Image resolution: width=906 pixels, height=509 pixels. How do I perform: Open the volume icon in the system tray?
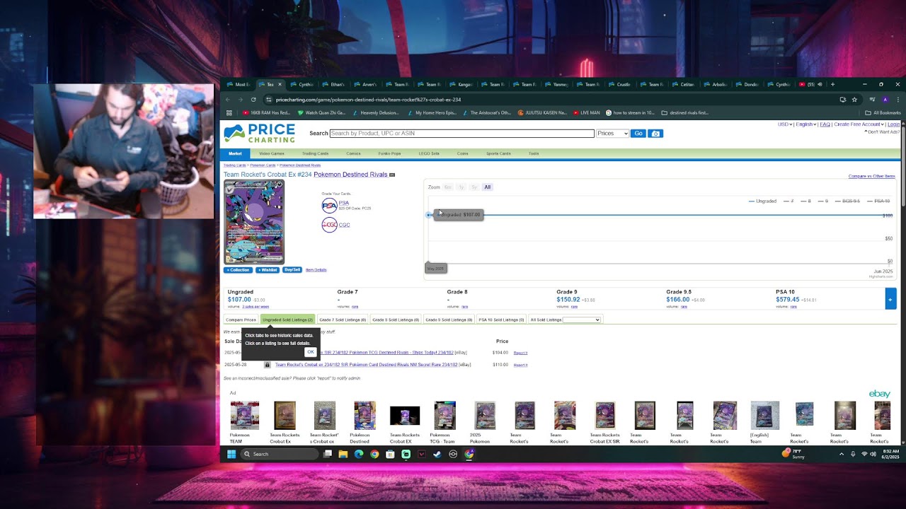[873, 454]
